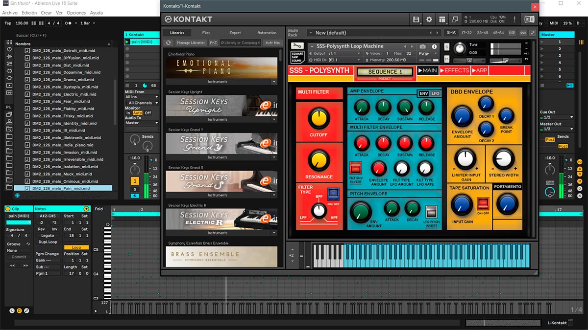Toggle Tape Saturation ON/OFF switch
Screen dimensions: 588x330
[483, 203]
